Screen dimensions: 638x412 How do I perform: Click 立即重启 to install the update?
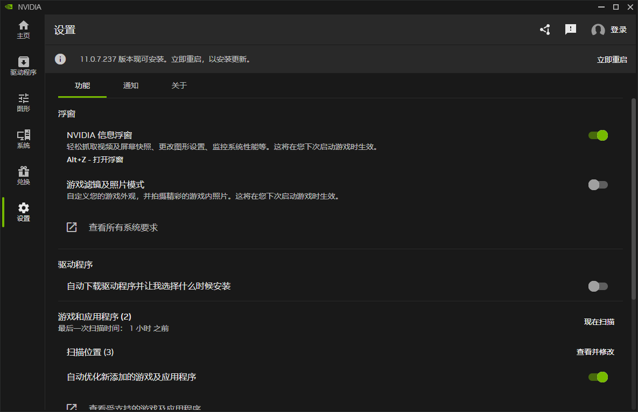(x=612, y=59)
